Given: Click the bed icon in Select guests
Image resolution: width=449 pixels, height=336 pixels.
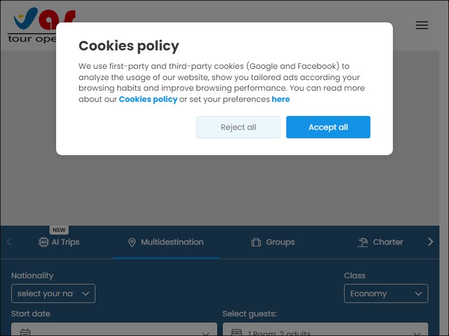Looking at the screenshot, I should pyautogui.click(x=236, y=333).
